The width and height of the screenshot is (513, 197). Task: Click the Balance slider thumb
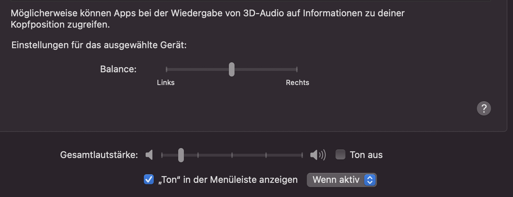(x=231, y=69)
